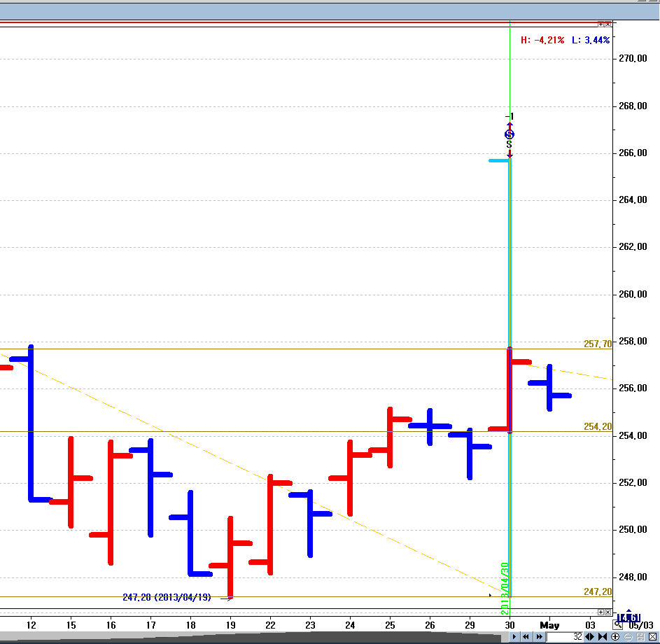Click the compress bar spacing icon
The width and height of the screenshot is (660, 644).
[x=602, y=637]
